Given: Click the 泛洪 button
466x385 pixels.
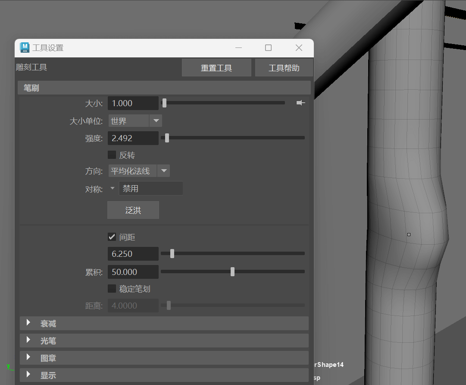Looking at the screenshot, I should pyautogui.click(x=133, y=210).
